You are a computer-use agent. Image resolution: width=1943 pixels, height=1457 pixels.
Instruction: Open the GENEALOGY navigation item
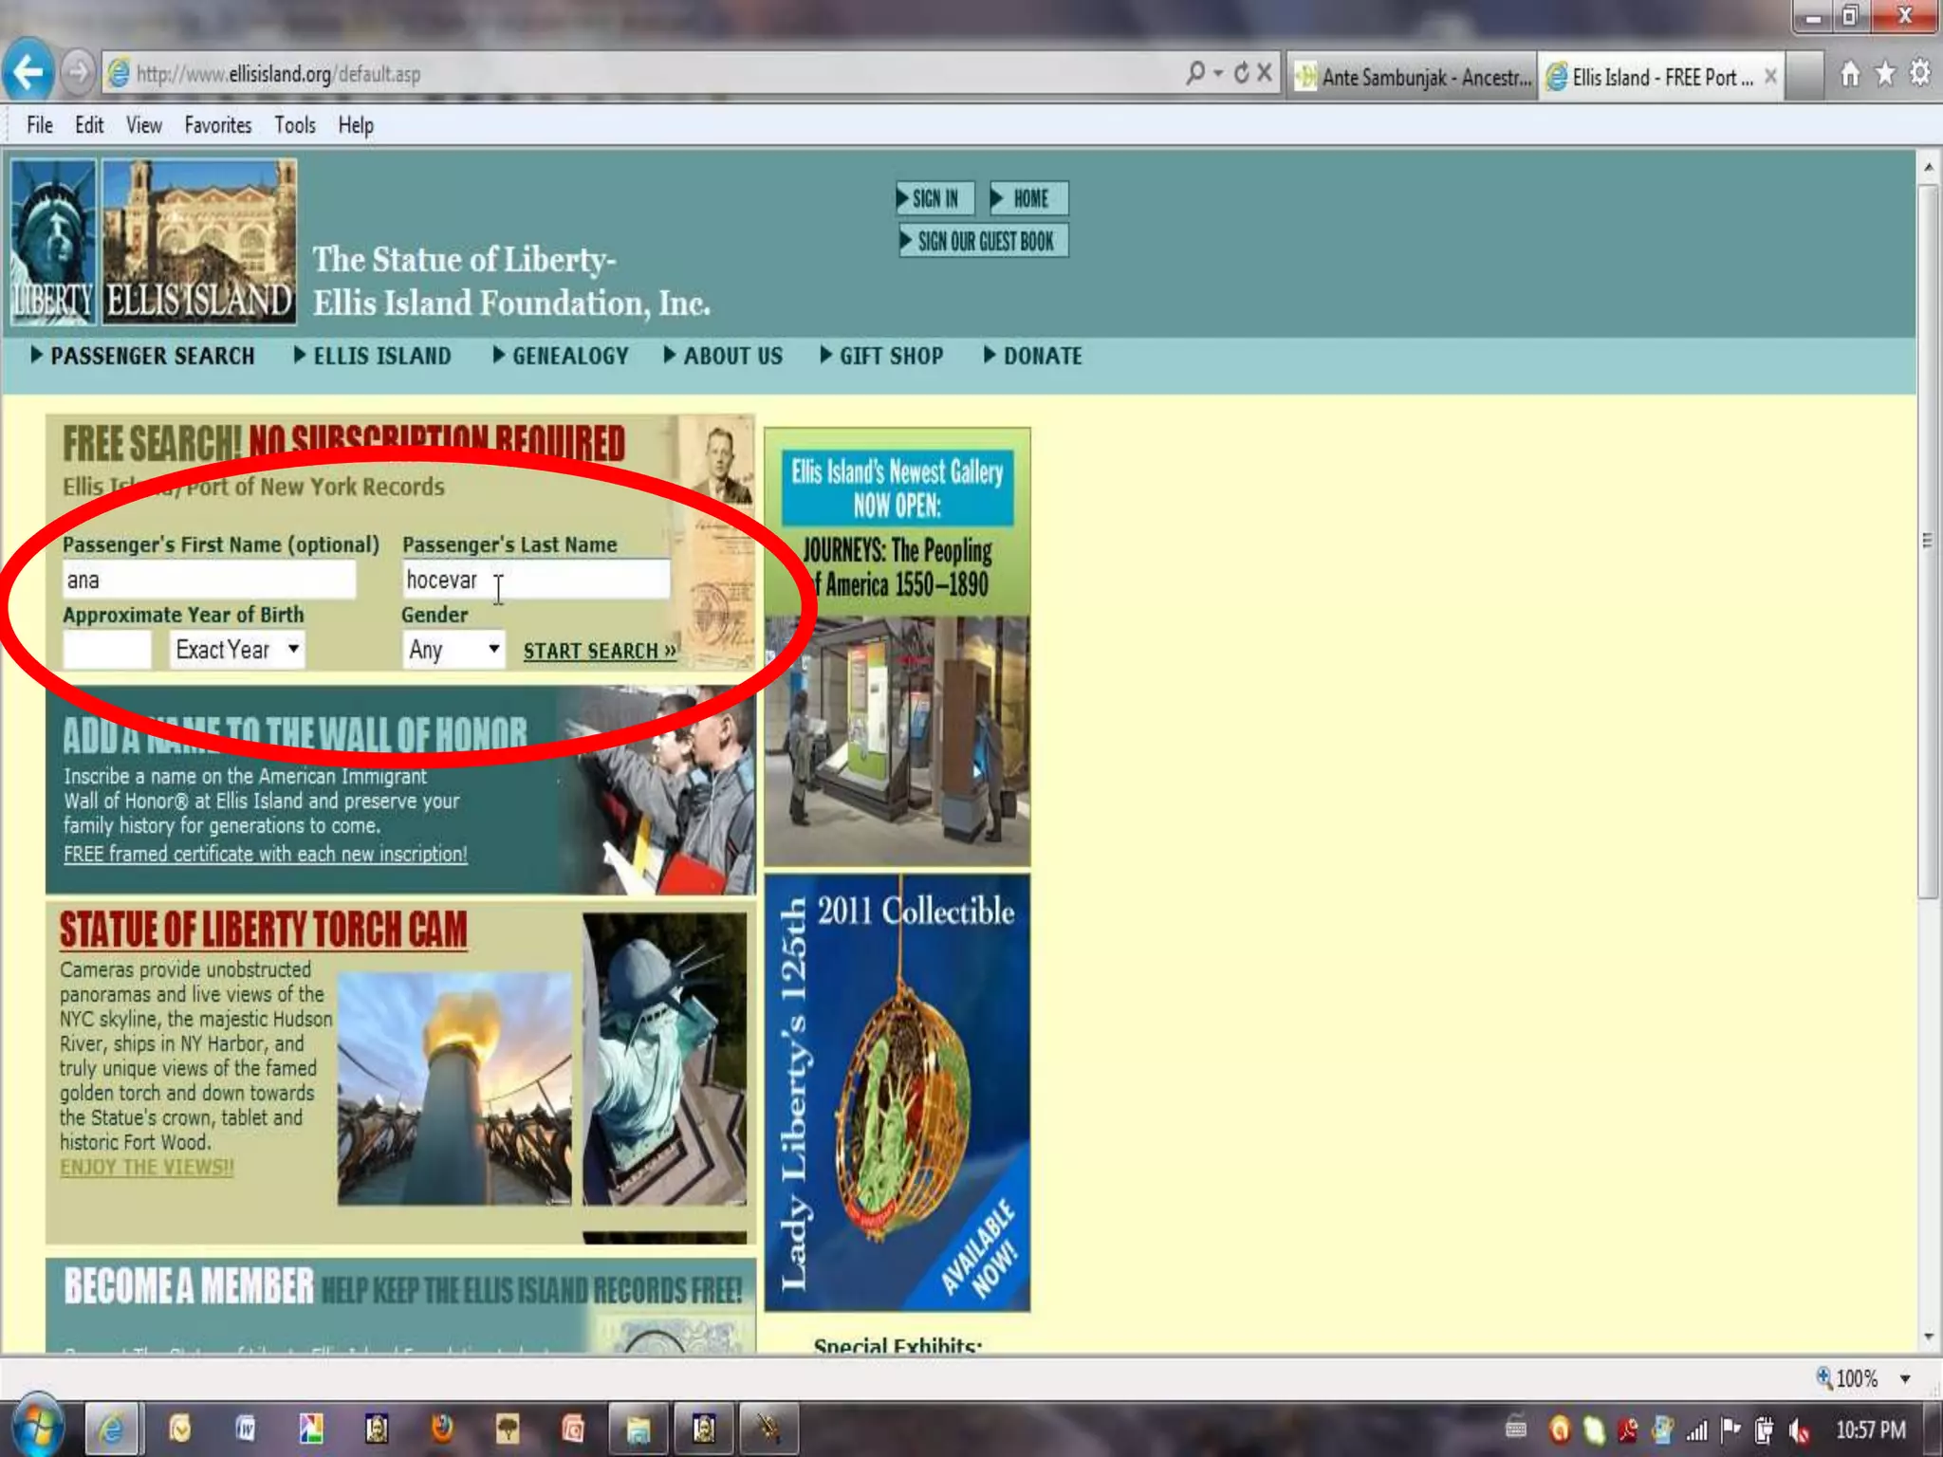click(570, 357)
